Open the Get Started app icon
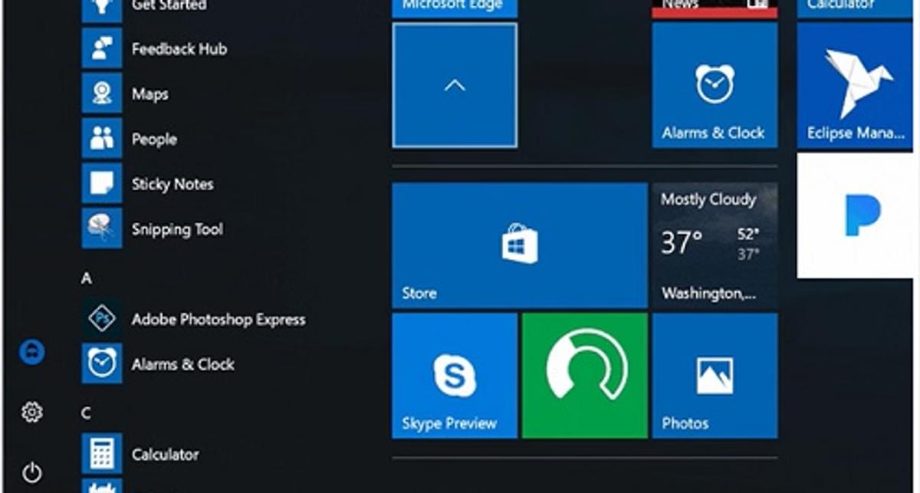This screenshot has width=920, height=493. pos(102,11)
